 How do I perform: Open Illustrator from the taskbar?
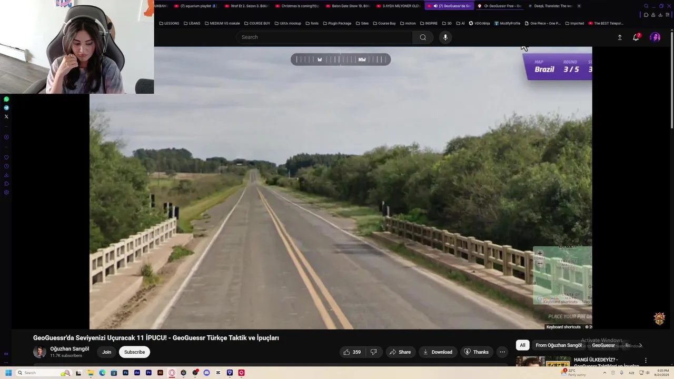160,373
